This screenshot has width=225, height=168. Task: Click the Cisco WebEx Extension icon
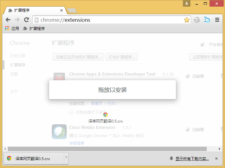(59, 132)
